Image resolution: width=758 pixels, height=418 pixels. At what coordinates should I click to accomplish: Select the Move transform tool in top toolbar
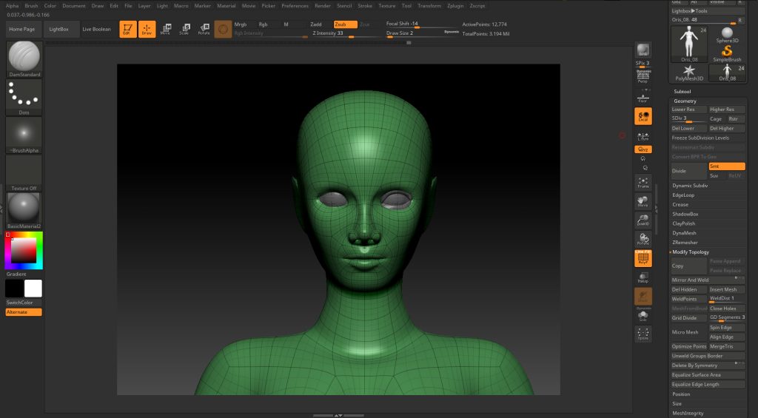click(x=165, y=29)
